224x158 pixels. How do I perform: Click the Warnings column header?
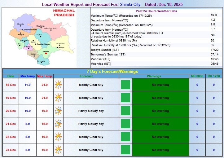pos(154,76)
